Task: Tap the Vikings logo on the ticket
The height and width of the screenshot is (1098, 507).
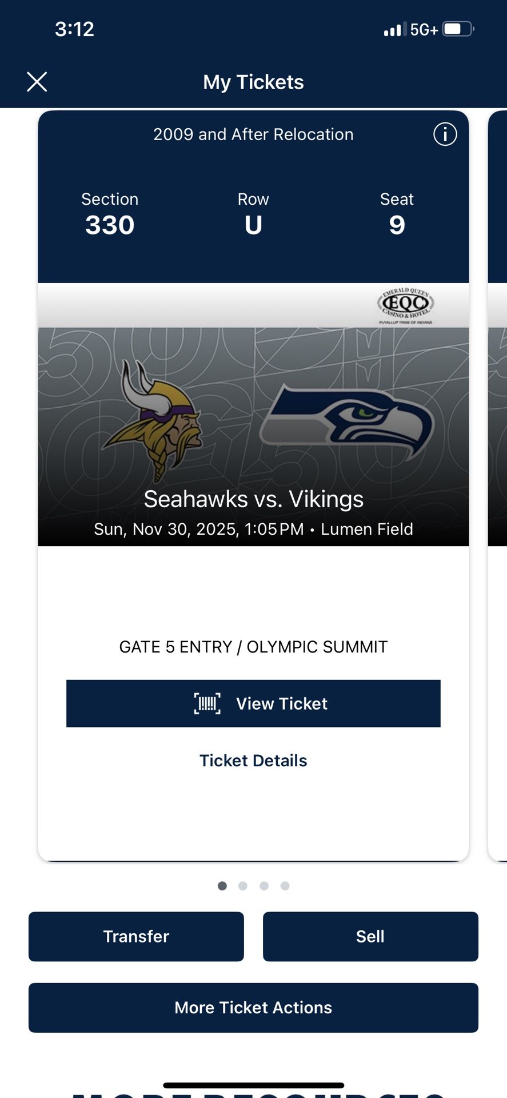Action: pyautogui.click(x=157, y=417)
